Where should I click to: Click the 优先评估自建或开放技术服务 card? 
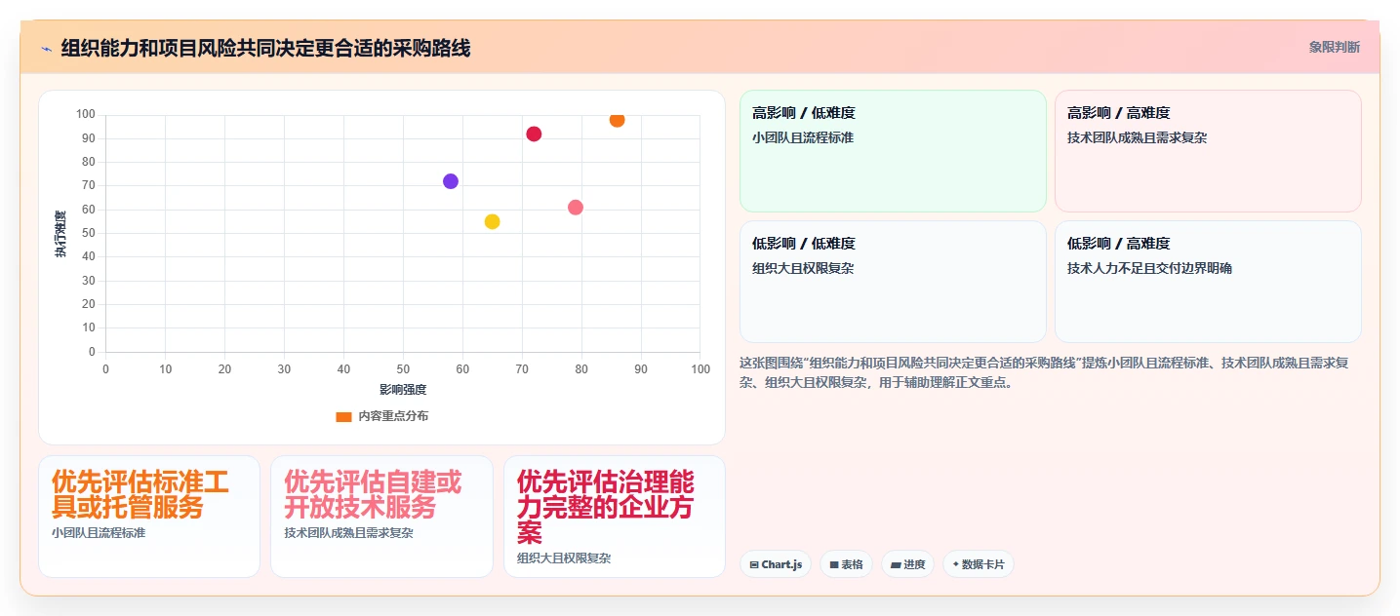(x=381, y=517)
